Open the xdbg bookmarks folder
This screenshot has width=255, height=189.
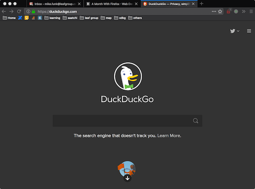tap(120, 18)
